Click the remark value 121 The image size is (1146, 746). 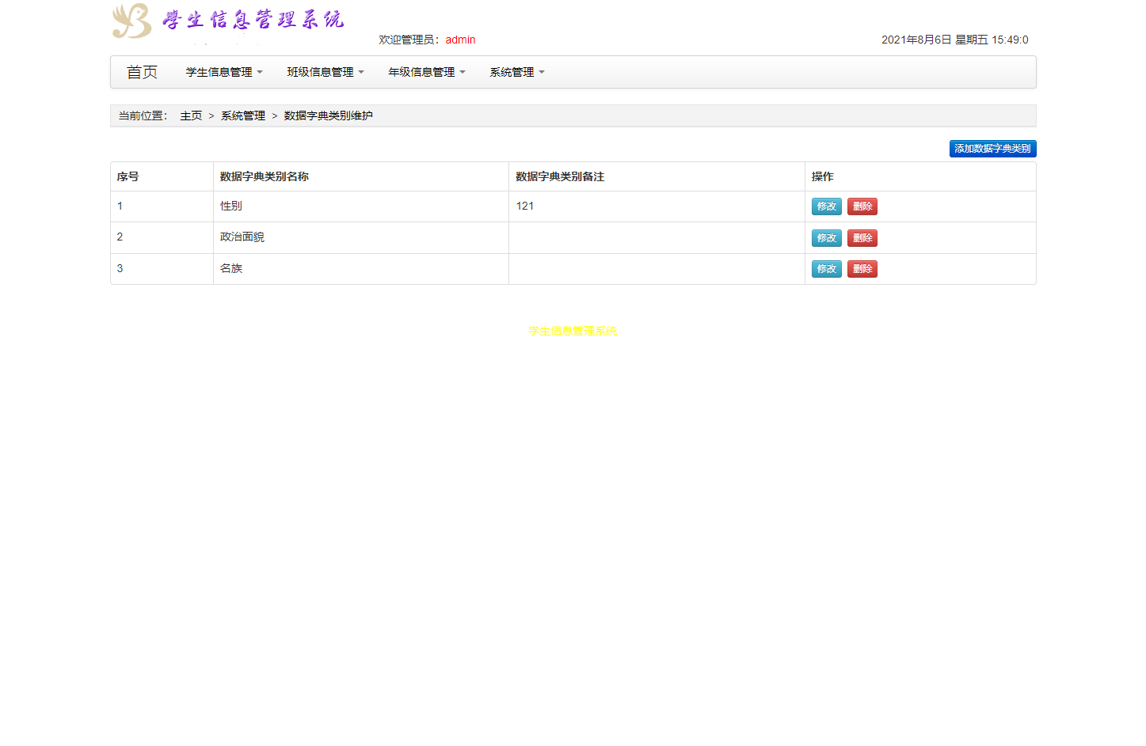click(x=525, y=206)
